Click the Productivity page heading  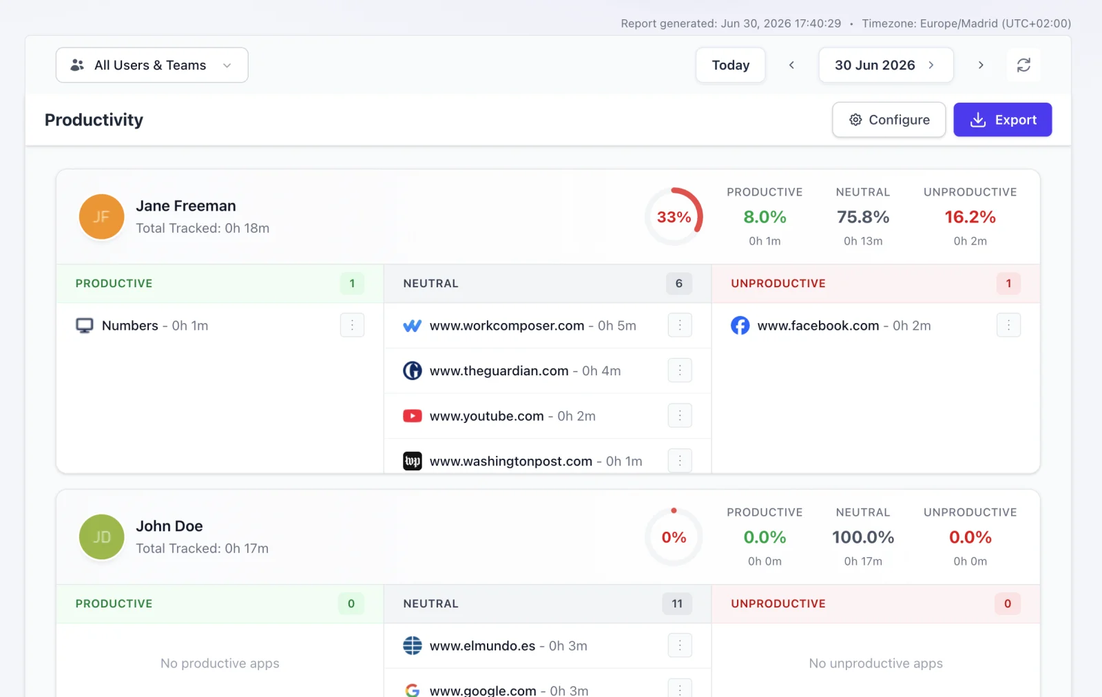tap(94, 120)
